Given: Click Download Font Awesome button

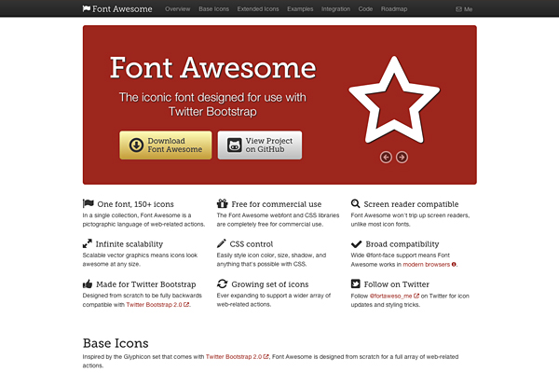Looking at the screenshot, I should click(x=166, y=145).
